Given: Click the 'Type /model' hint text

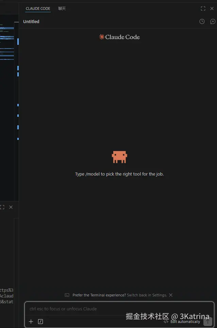Looking at the screenshot, I should [x=119, y=174].
